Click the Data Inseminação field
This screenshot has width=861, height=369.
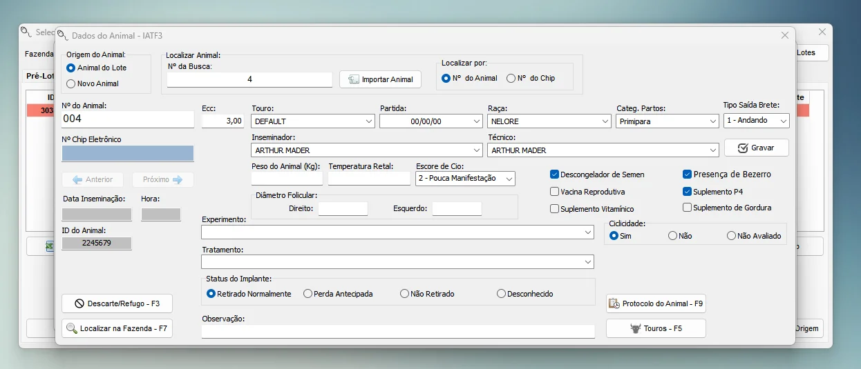pyautogui.click(x=97, y=215)
